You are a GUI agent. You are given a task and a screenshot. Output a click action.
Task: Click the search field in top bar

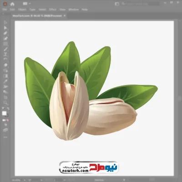(x=140, y=4)
